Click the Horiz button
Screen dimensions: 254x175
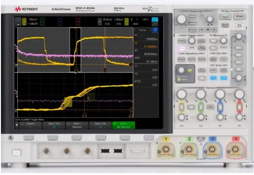(x=192, y=15)
